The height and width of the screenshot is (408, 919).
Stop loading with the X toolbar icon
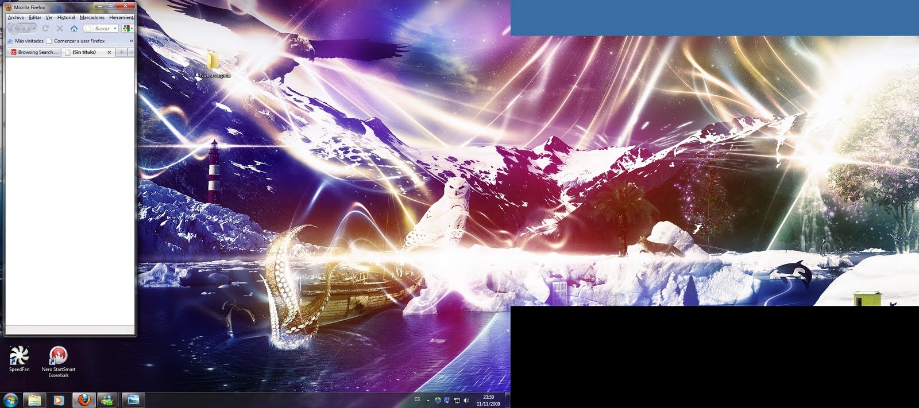(x=60, y=28)
